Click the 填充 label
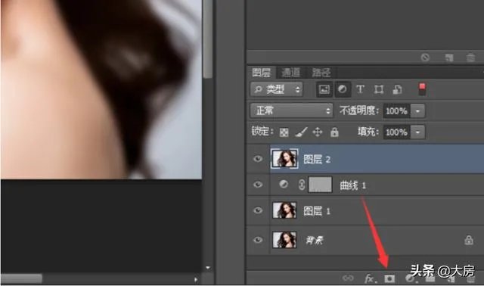Image resolution: width=484 pixels, height=286 pixels. (x=368, y=132)
